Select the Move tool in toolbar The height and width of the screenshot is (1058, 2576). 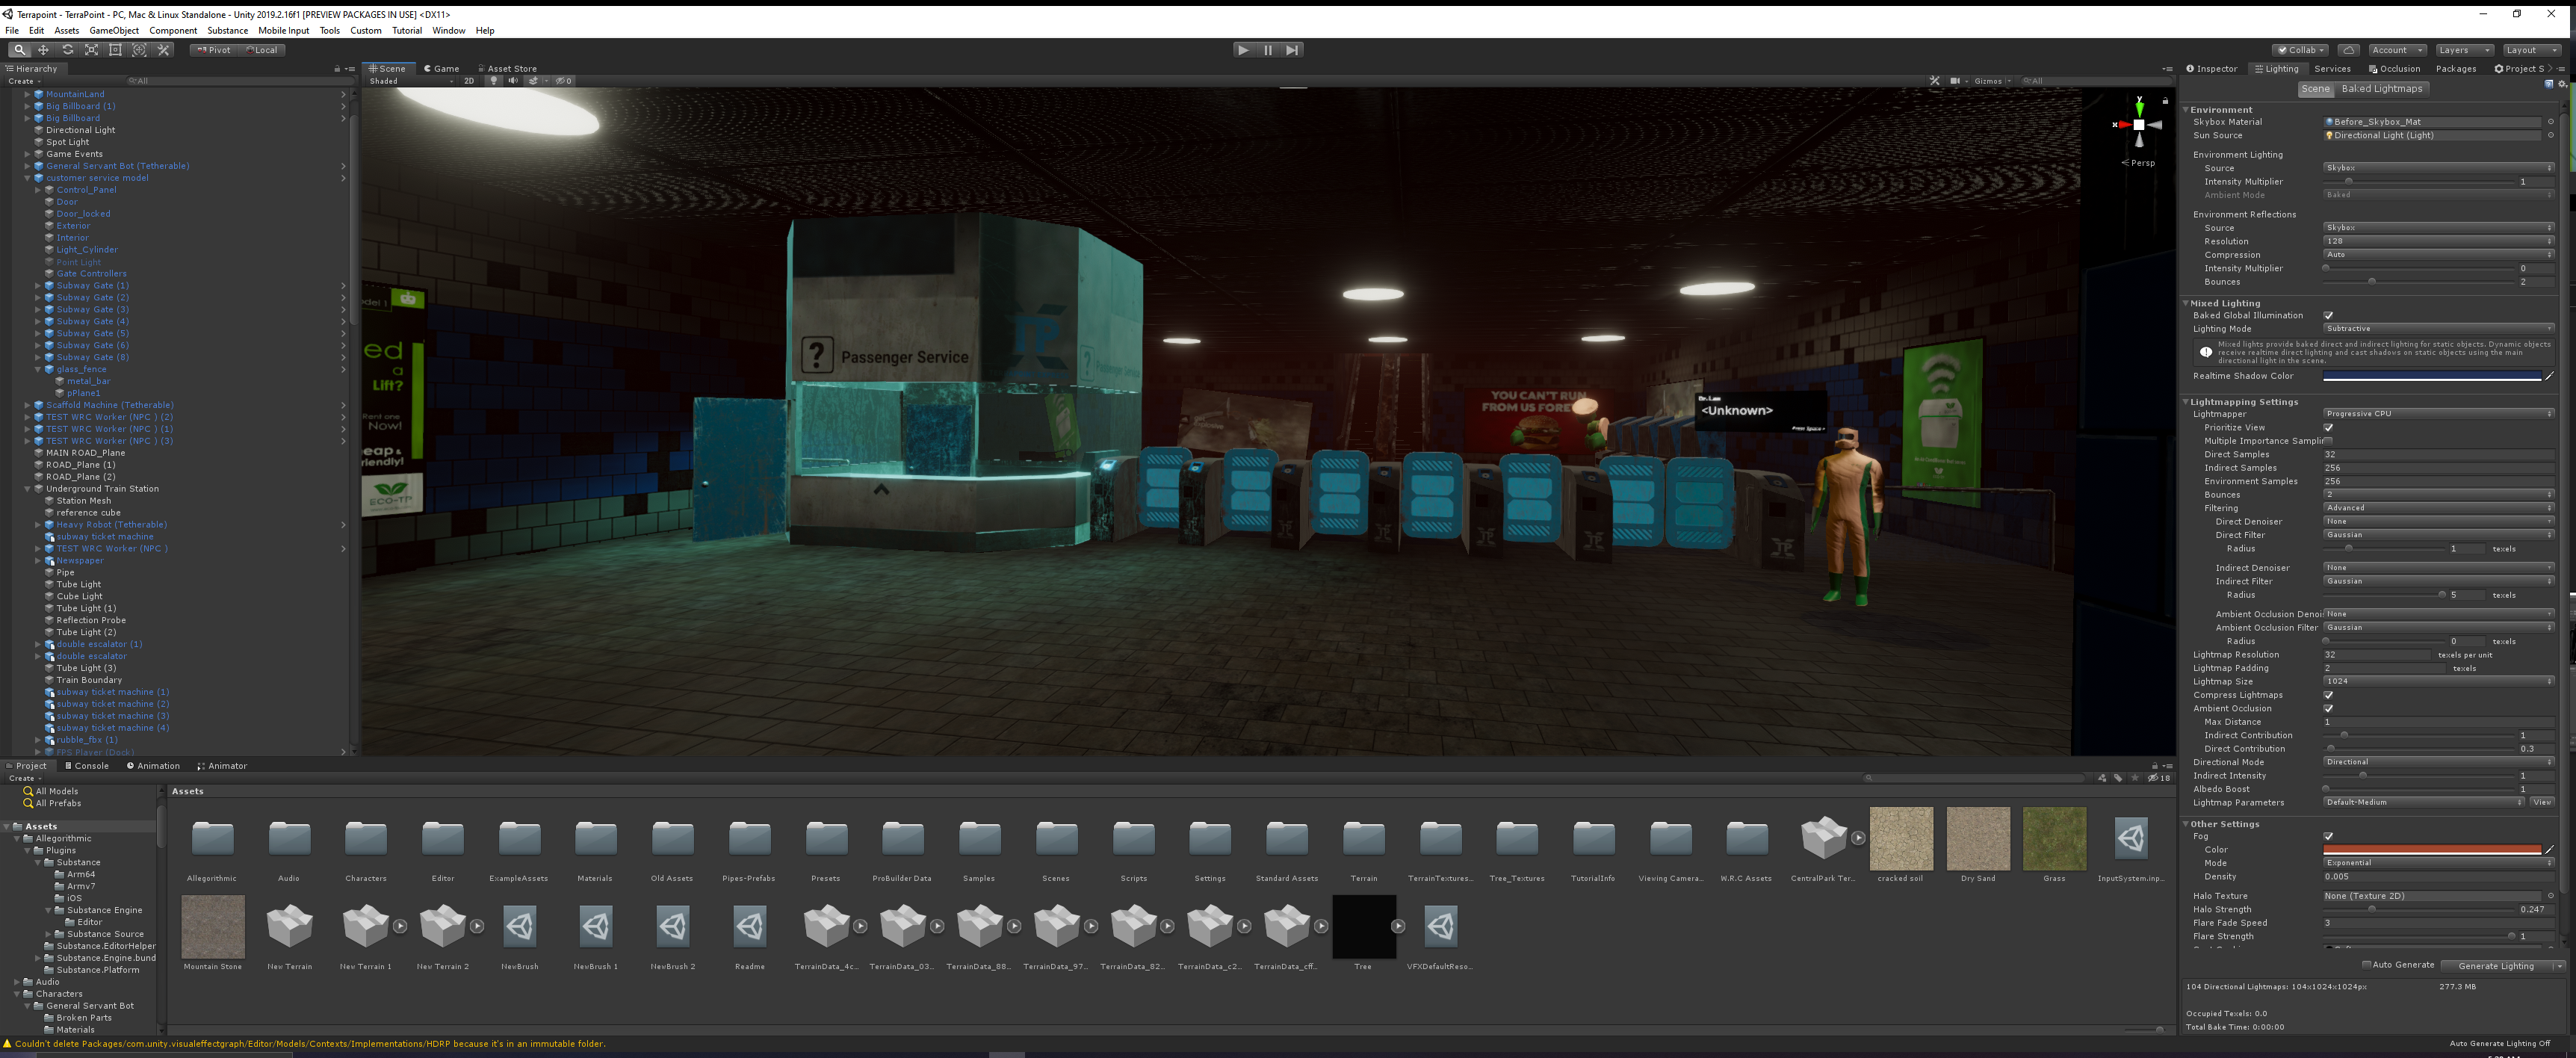[43, 50]
